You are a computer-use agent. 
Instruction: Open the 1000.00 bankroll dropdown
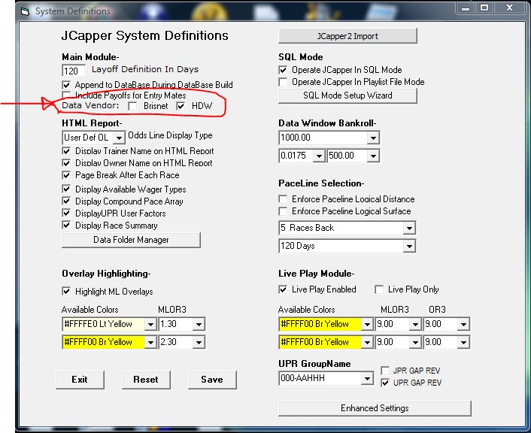(x=373, y=138)
